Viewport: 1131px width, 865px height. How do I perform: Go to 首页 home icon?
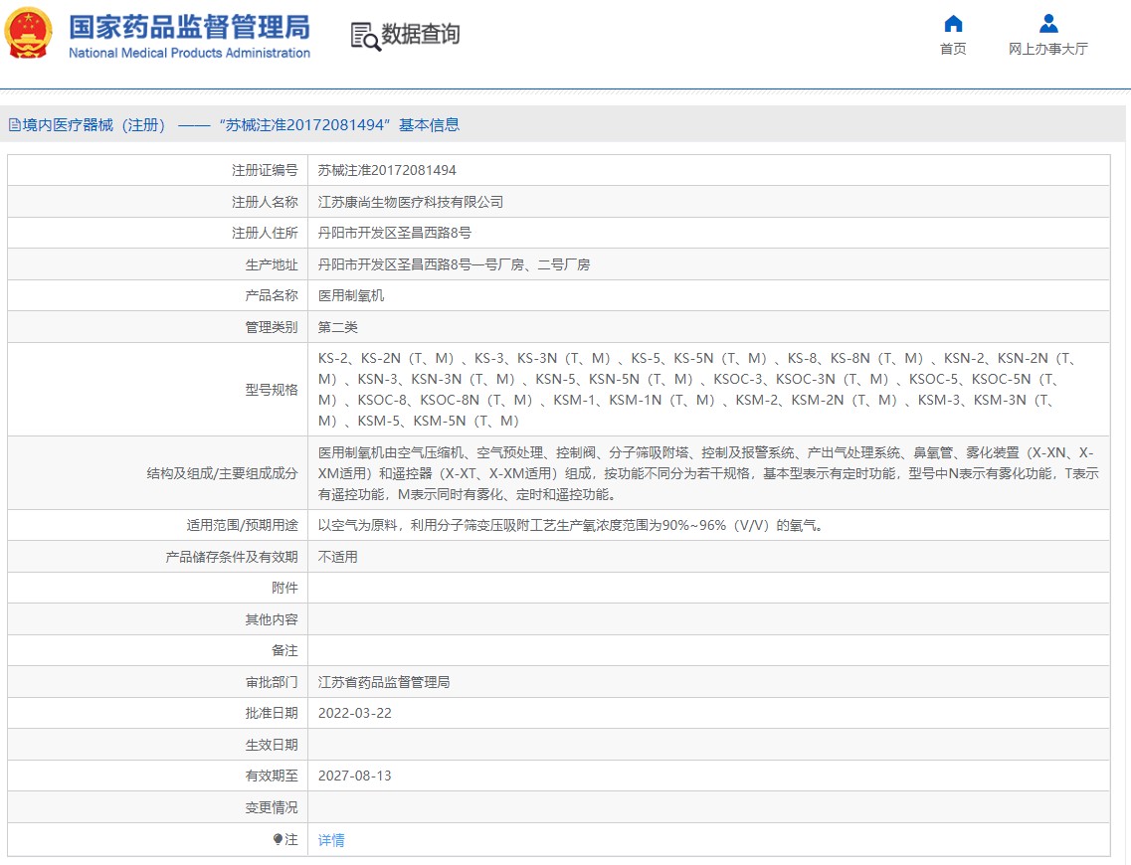click(x=953, y=24)
